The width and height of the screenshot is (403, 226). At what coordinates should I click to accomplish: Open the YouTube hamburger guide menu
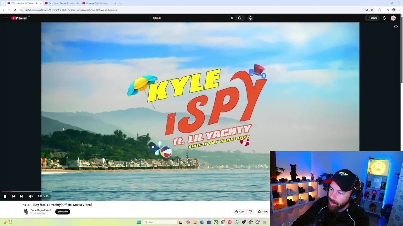click(x=6, y=18)
